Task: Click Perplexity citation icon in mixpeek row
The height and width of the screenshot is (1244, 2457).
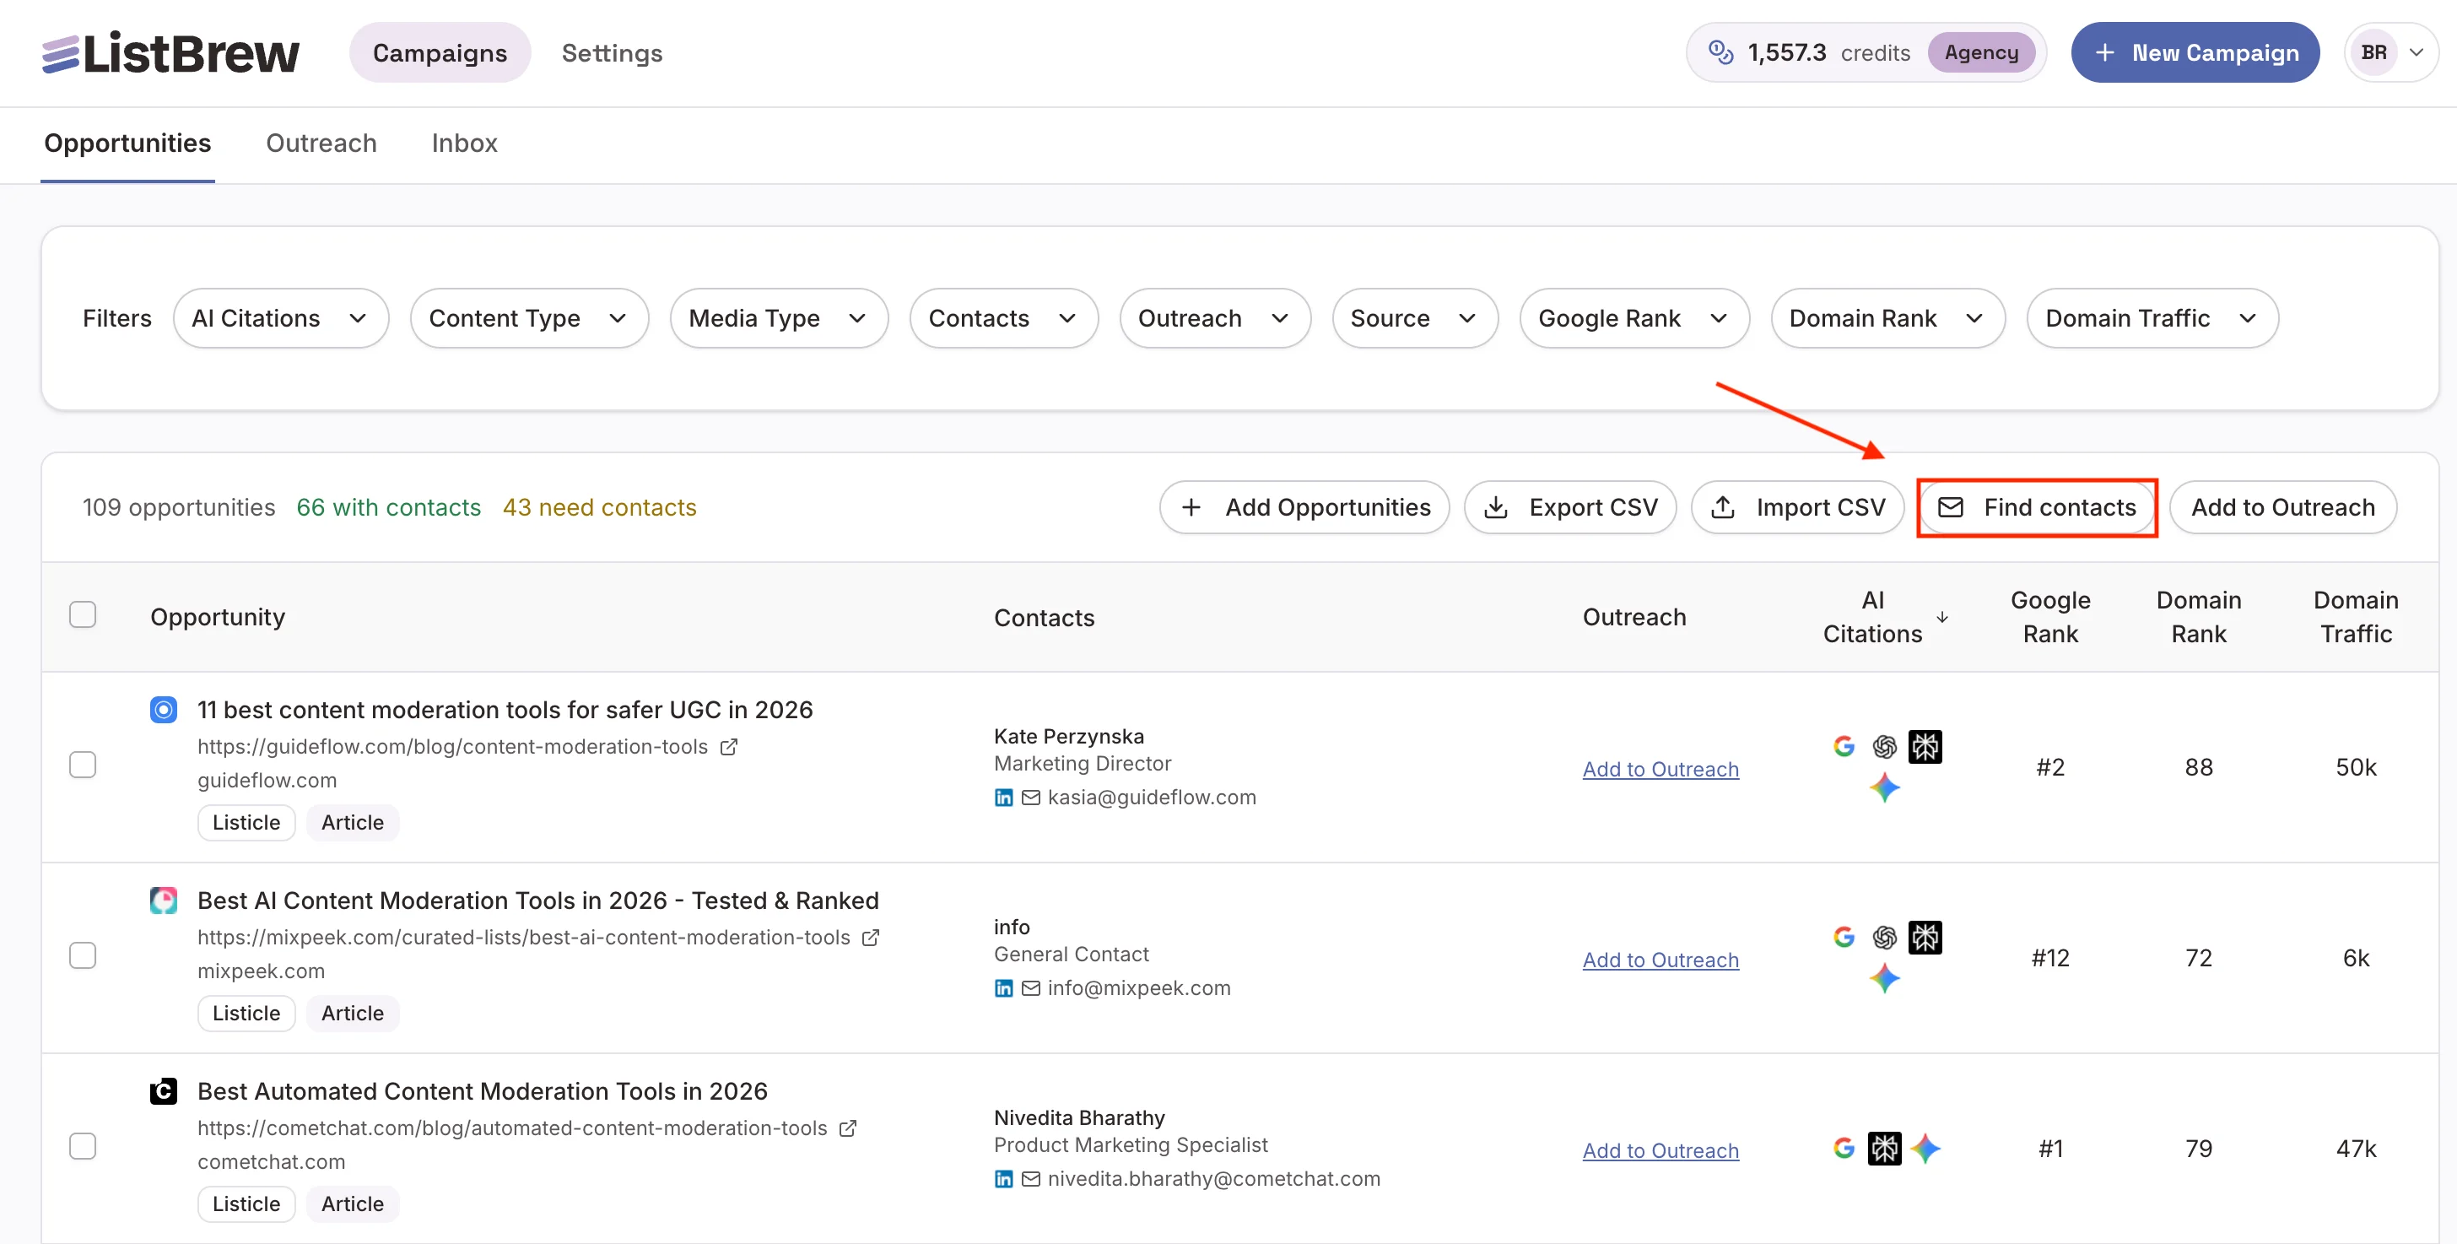Action: click(x=1925, y=937)
